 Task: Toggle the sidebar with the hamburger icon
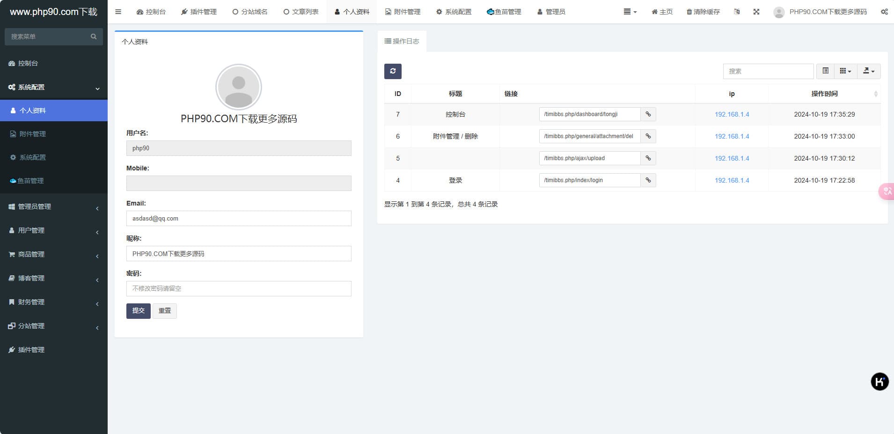(118, 12)
